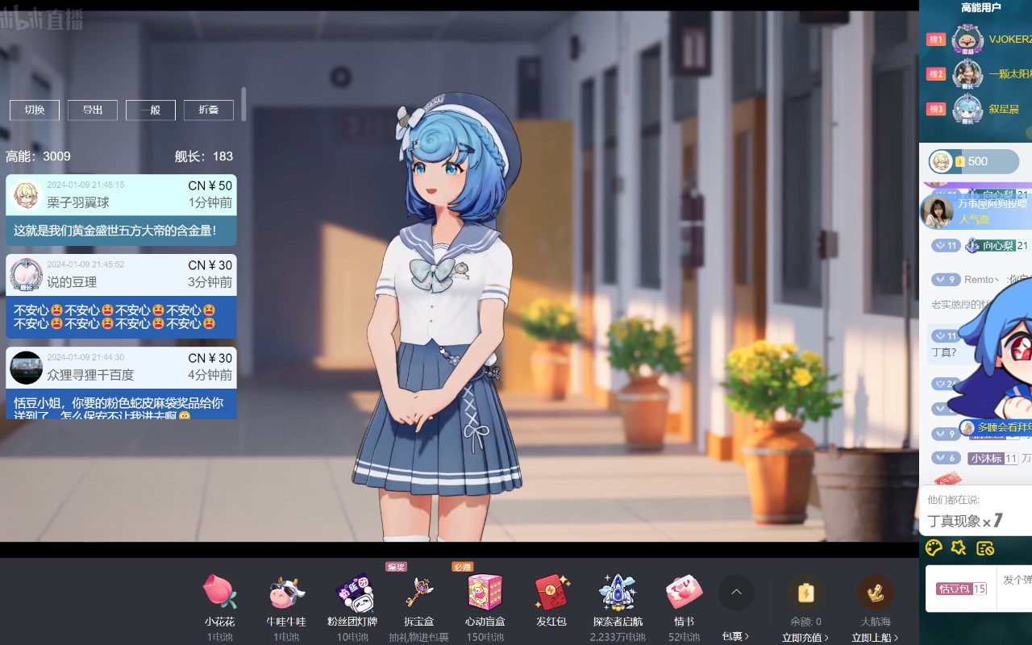Click the 万事屋阿狗 gift sender avatar
This screenshot has height=645, width=1032.
(x=938, y=212)
